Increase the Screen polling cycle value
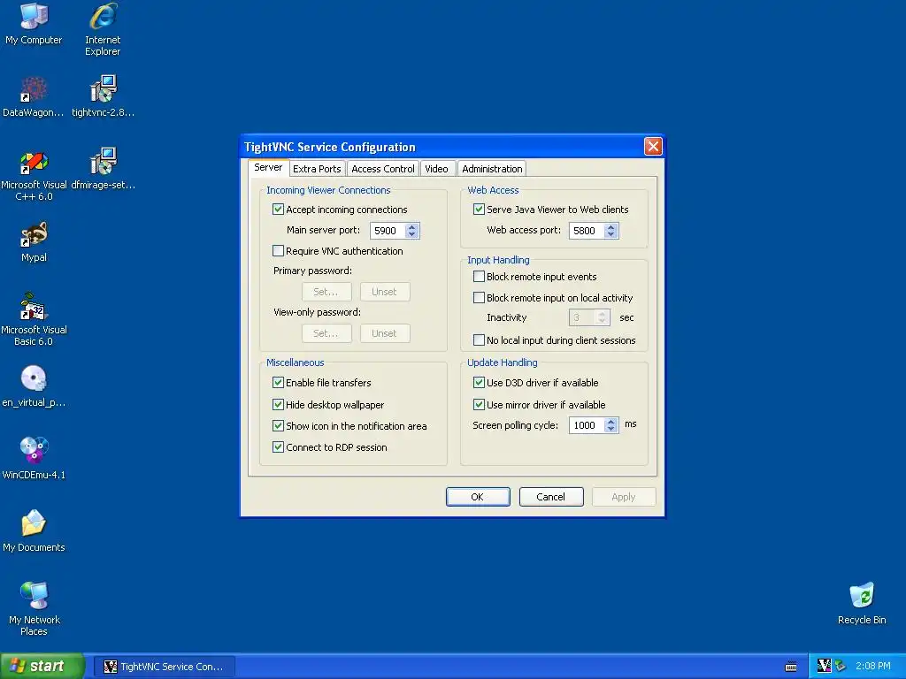 [610, 422]
